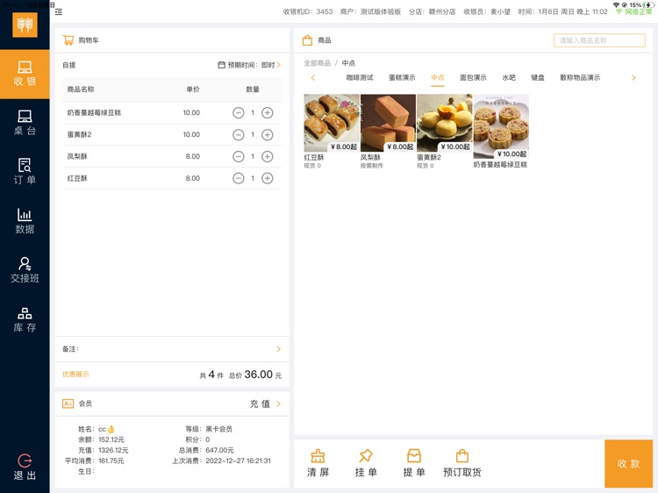Switch to the 键盘 category tab

[538, 77]
